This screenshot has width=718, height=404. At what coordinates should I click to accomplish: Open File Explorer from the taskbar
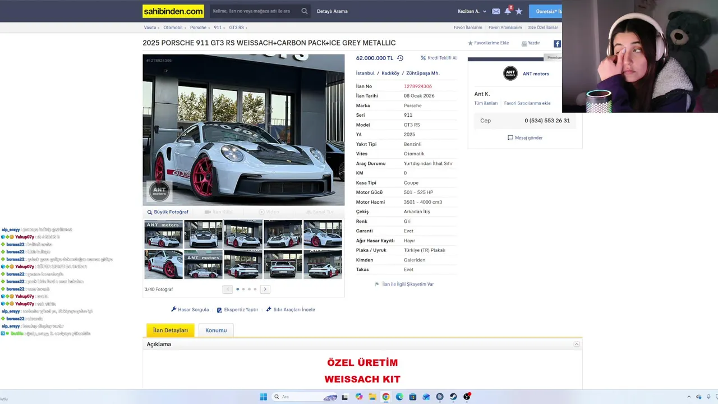point(372,397)
